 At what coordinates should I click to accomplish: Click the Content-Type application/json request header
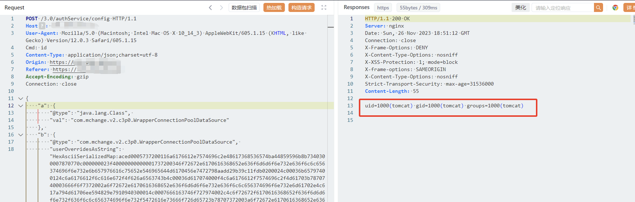91,55
